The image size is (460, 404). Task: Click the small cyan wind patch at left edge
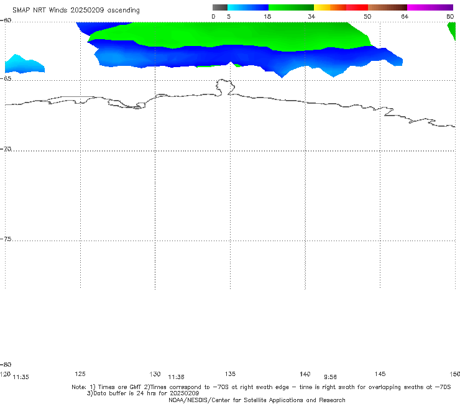25,63
